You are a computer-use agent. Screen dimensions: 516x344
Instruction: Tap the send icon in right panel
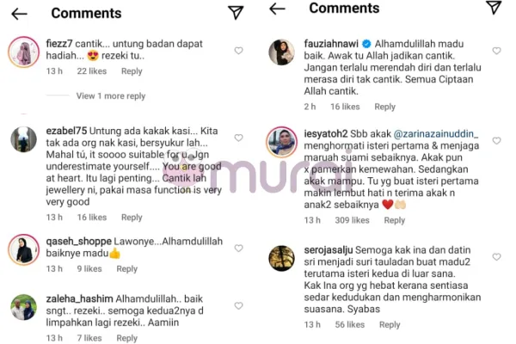pos(494,7)
